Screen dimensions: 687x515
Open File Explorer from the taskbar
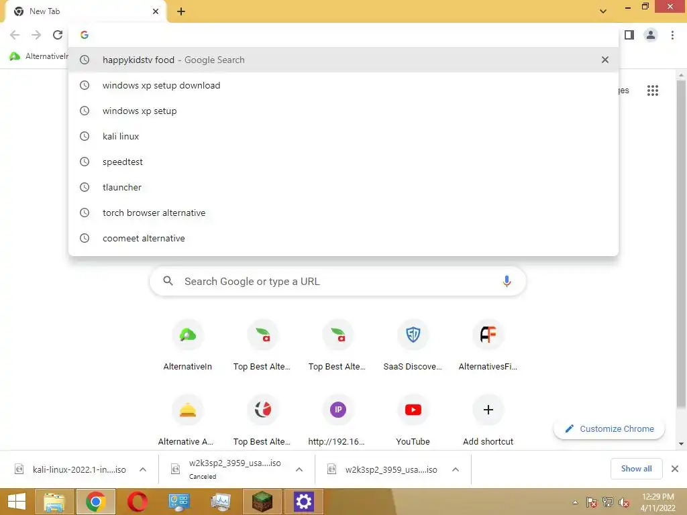pyautogui.click(x=54, y=502)
